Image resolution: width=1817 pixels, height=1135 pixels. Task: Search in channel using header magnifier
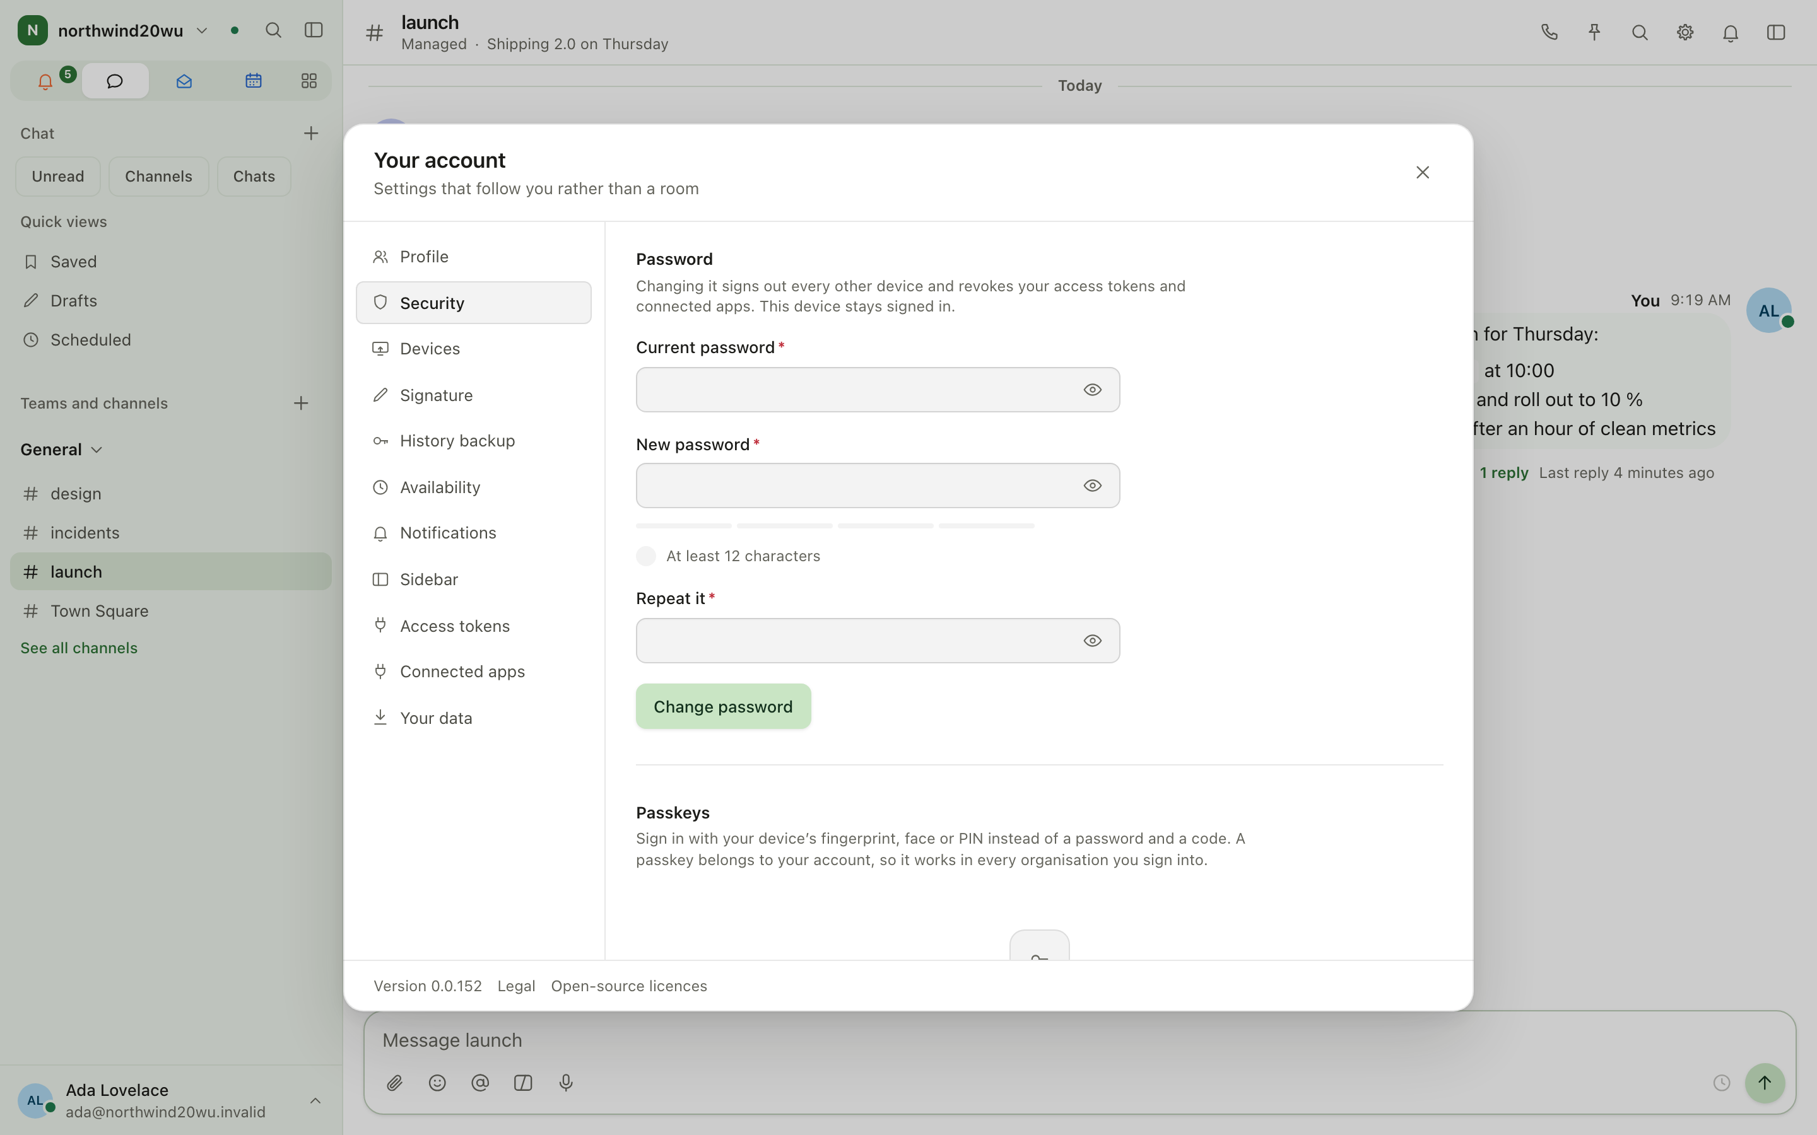point(1640,32)
